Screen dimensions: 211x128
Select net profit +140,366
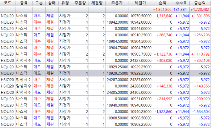[202, 86]
